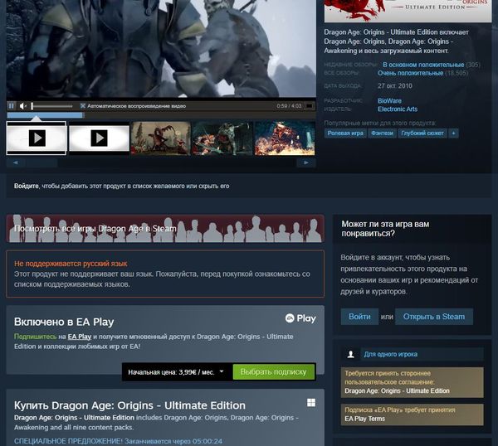Click the trailer video frame
This screenshot has width=498, height=446.
(x=161, y=49)
